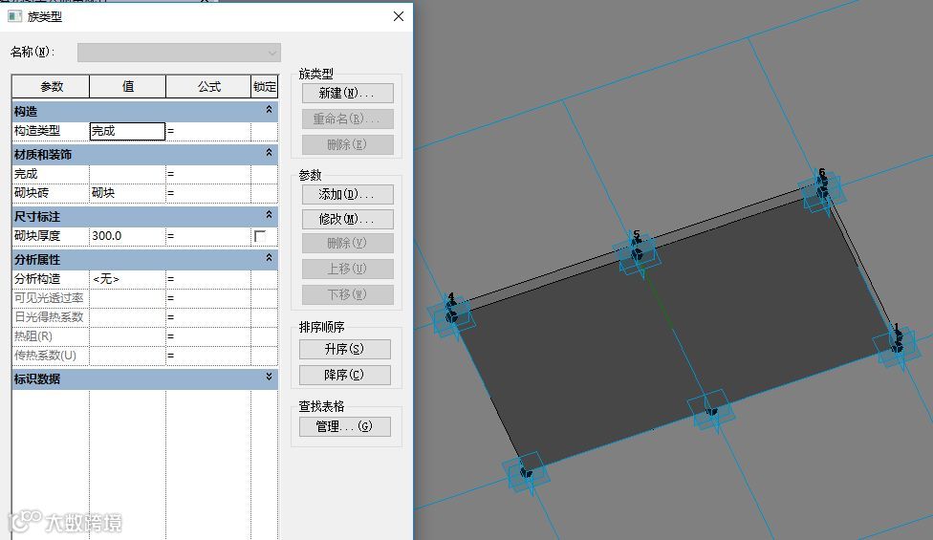Select the 热阻(R) parameter row

click(x=51, y=336)
